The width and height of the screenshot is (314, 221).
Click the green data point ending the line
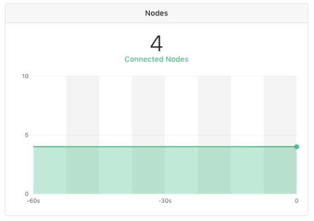coord(296,147)
